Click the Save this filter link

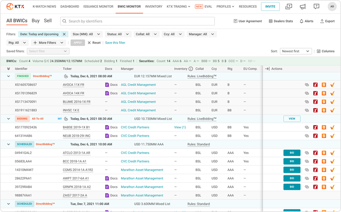click(115, 43)
